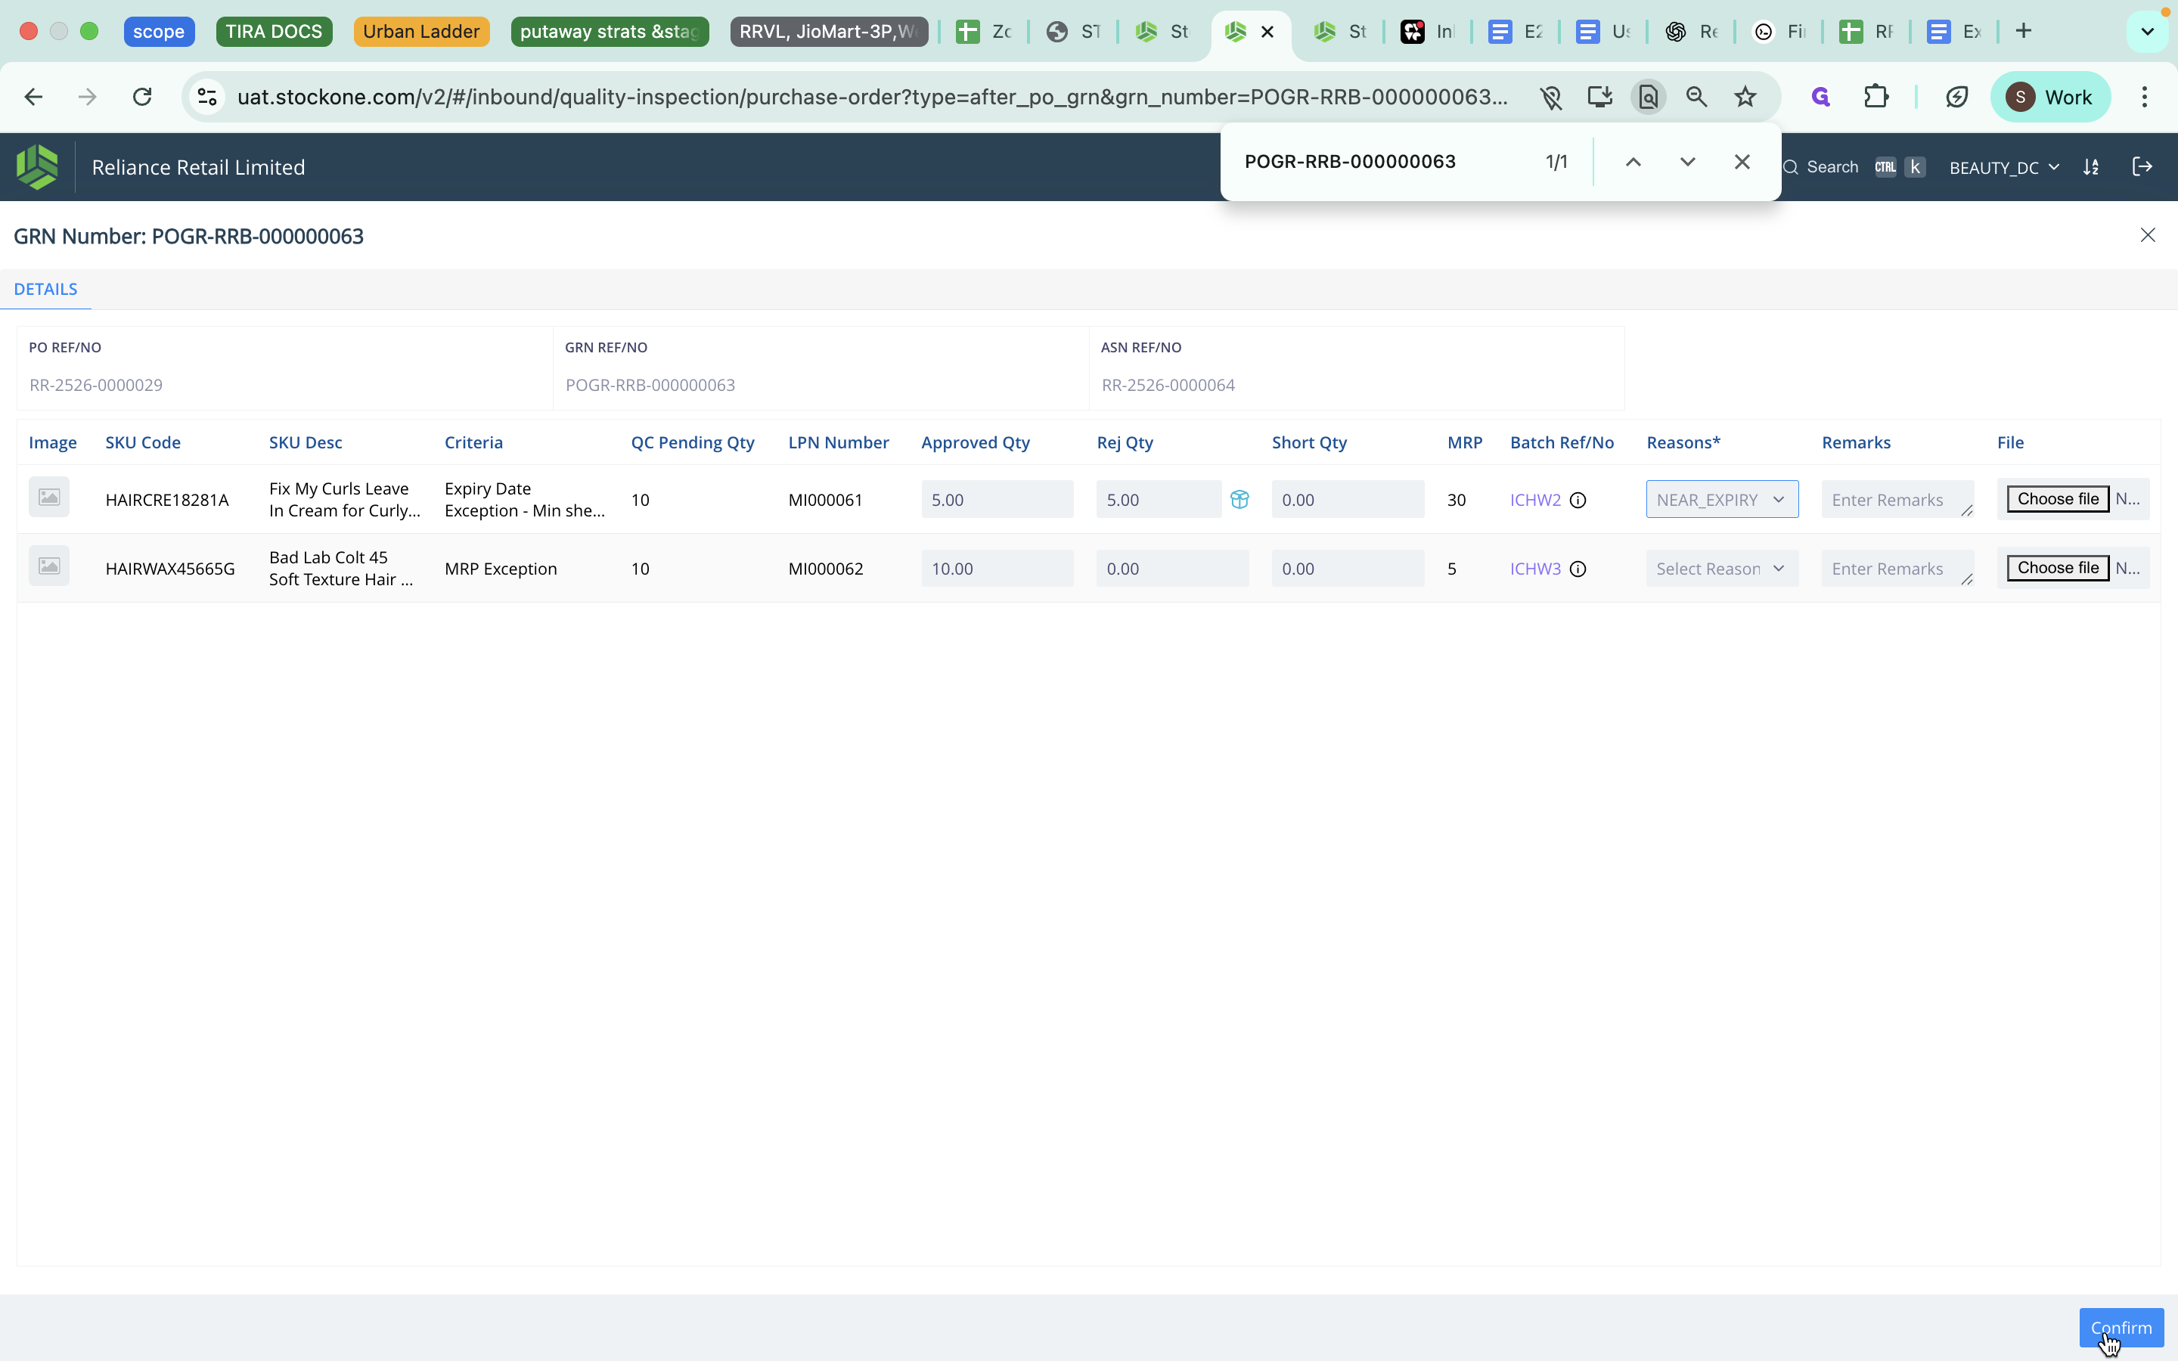Click info icon next to batch ICHW3
This screenshot has width=2178, height=1361.
click(x=1578, y=569)
